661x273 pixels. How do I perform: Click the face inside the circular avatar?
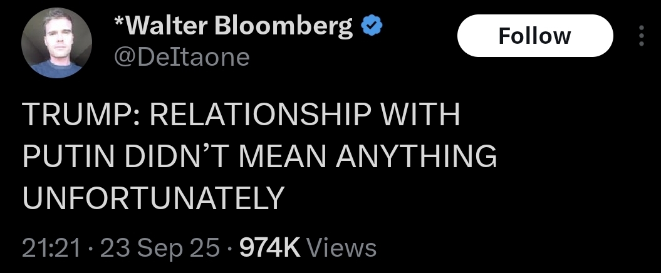pos(56,39)
